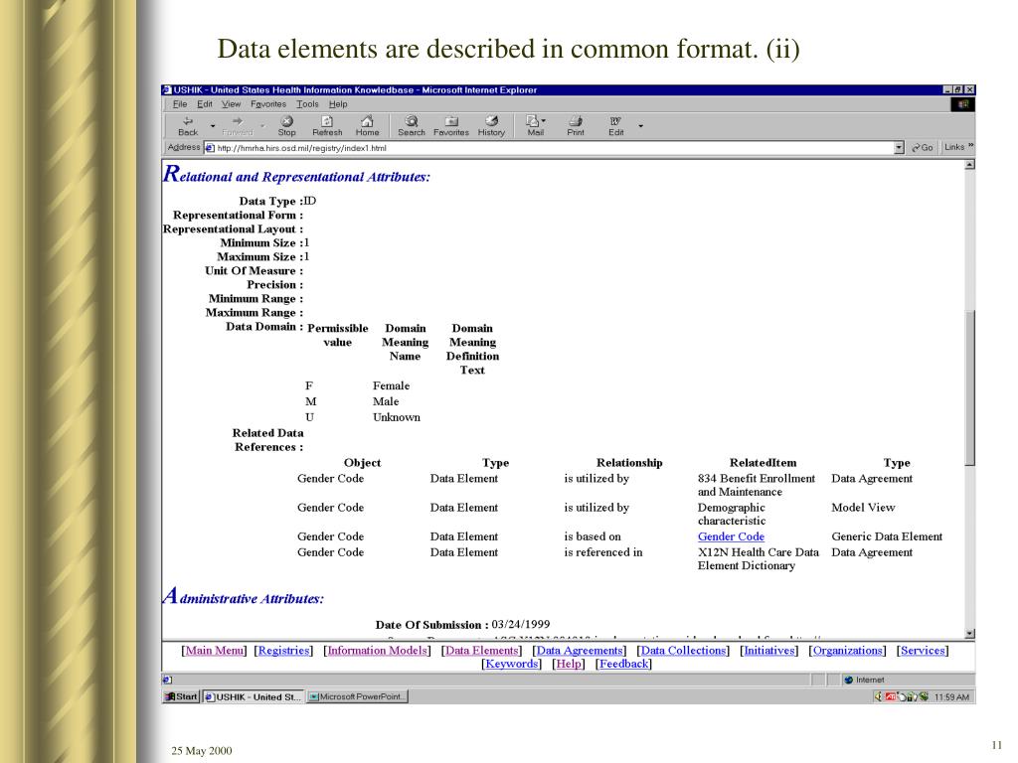Print the current page
The width and height of the screenshot is (1018, 763).
click(x=576, y=126)
